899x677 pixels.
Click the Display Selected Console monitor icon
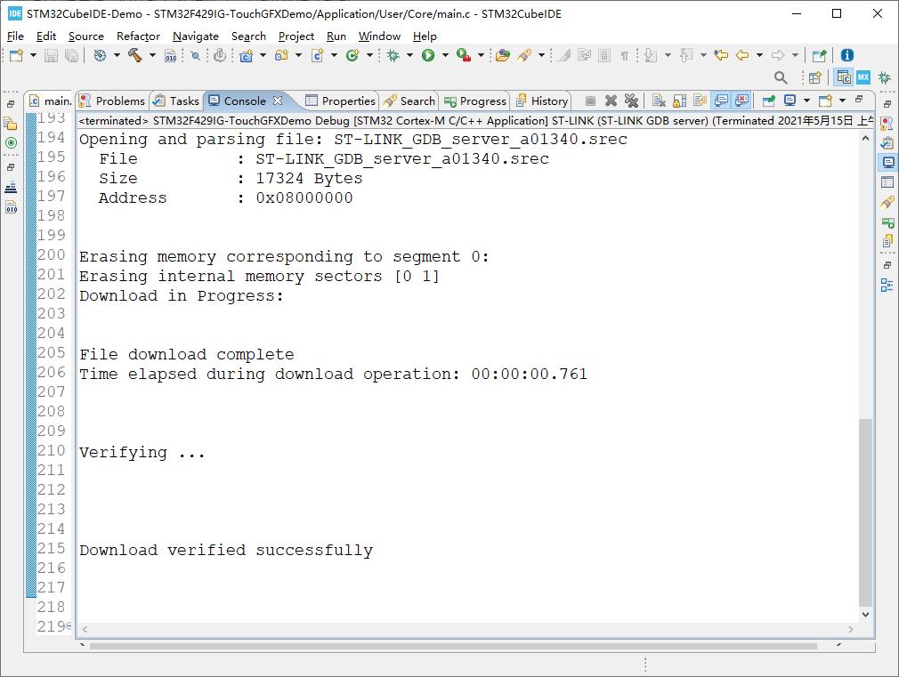coord(790,101)
